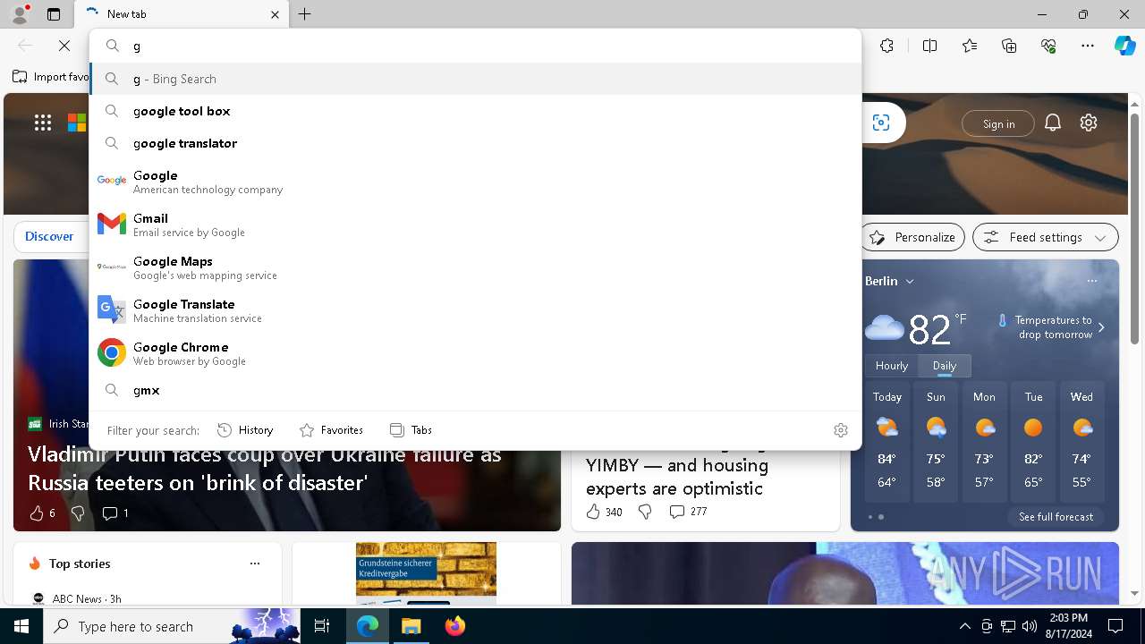Screen dimensions: 1145x644
Task: Open the Copilot sidebar icon
Action: (x=1124, y=46)
